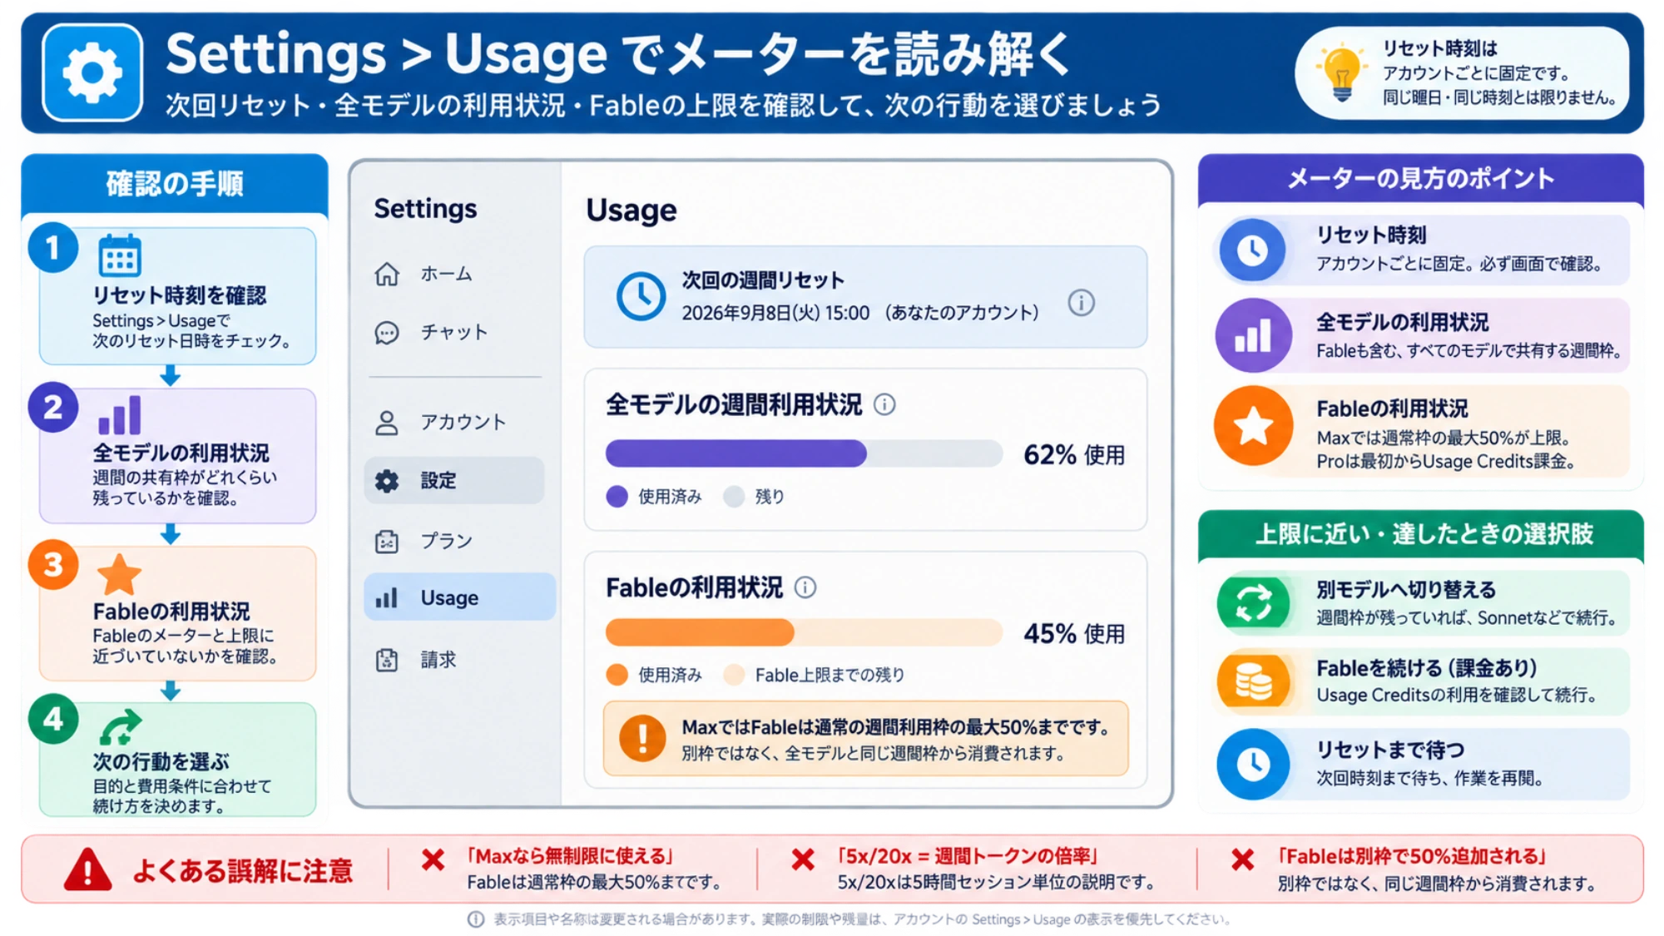The image size is (1664, 936).
Task: Choose the Fableを続ける (課金あり) option
Action: click(1422, 681)
